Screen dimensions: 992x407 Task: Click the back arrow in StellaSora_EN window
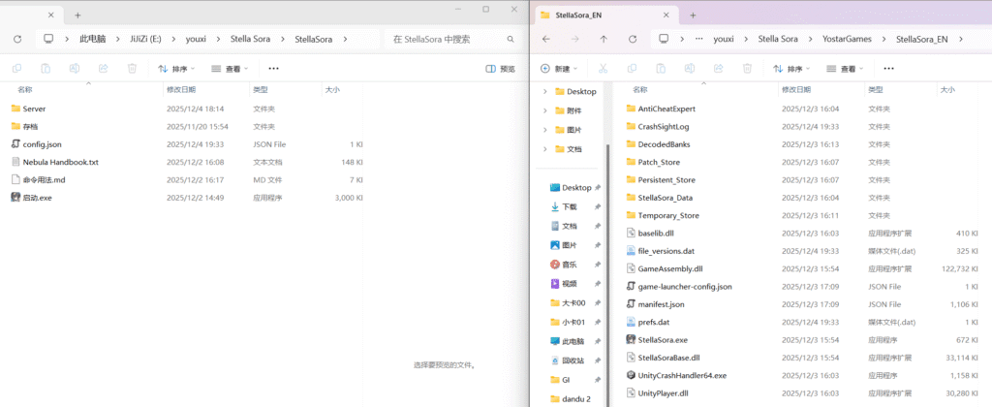(x=545, y=40)
